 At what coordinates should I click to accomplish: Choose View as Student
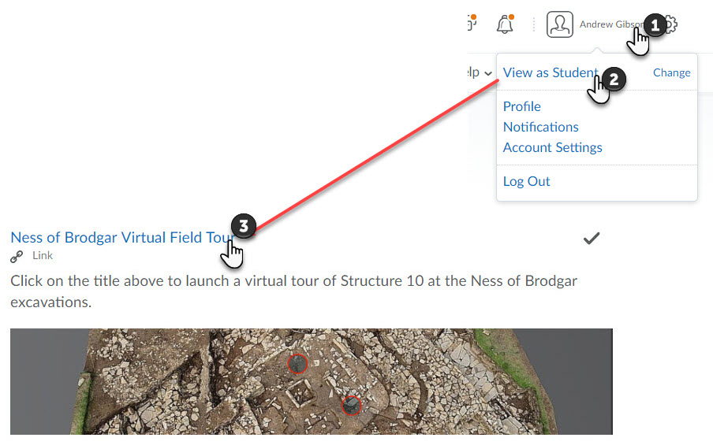(551, 72)
